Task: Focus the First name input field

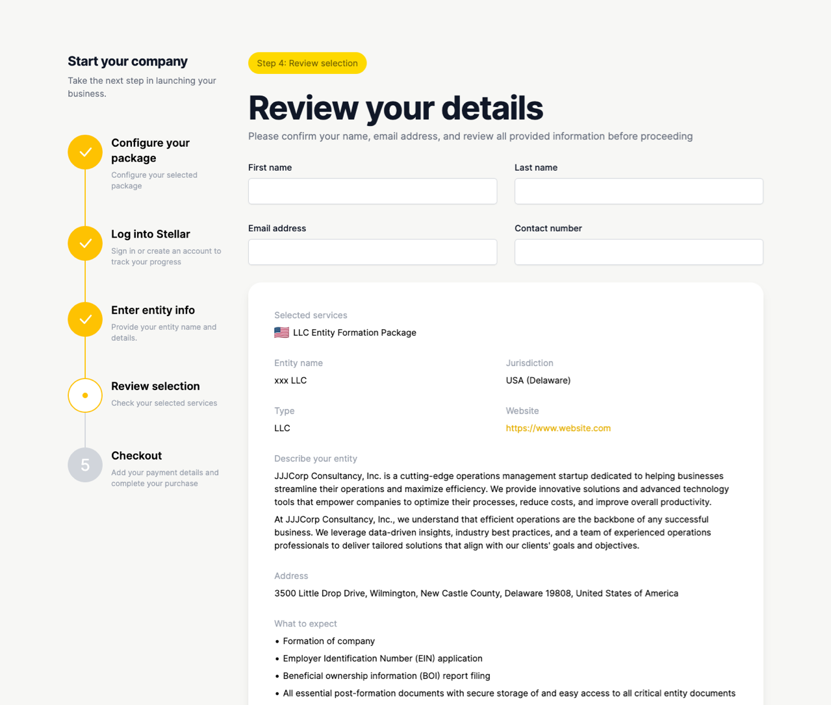Action: [x=372, y=192]
